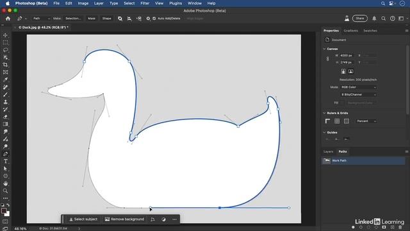410x231 pixels.
Task: Set canvas orientation to landscape
Action: [x=350, y=71]
